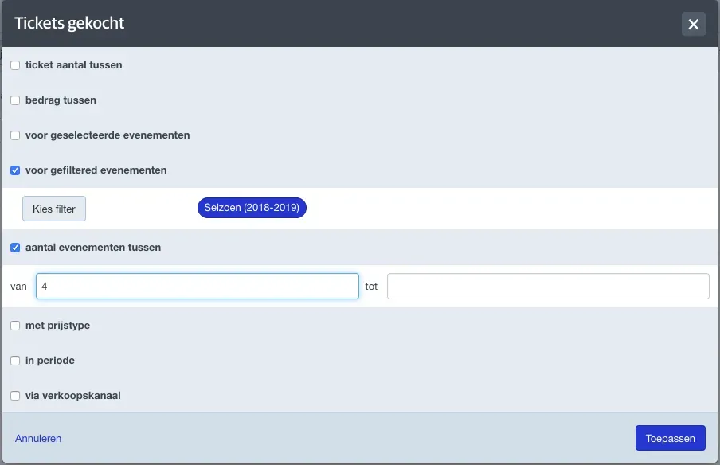
Task: Cancel using the Annuleren link
Action: pyautogui.click(x=38, y=439)
